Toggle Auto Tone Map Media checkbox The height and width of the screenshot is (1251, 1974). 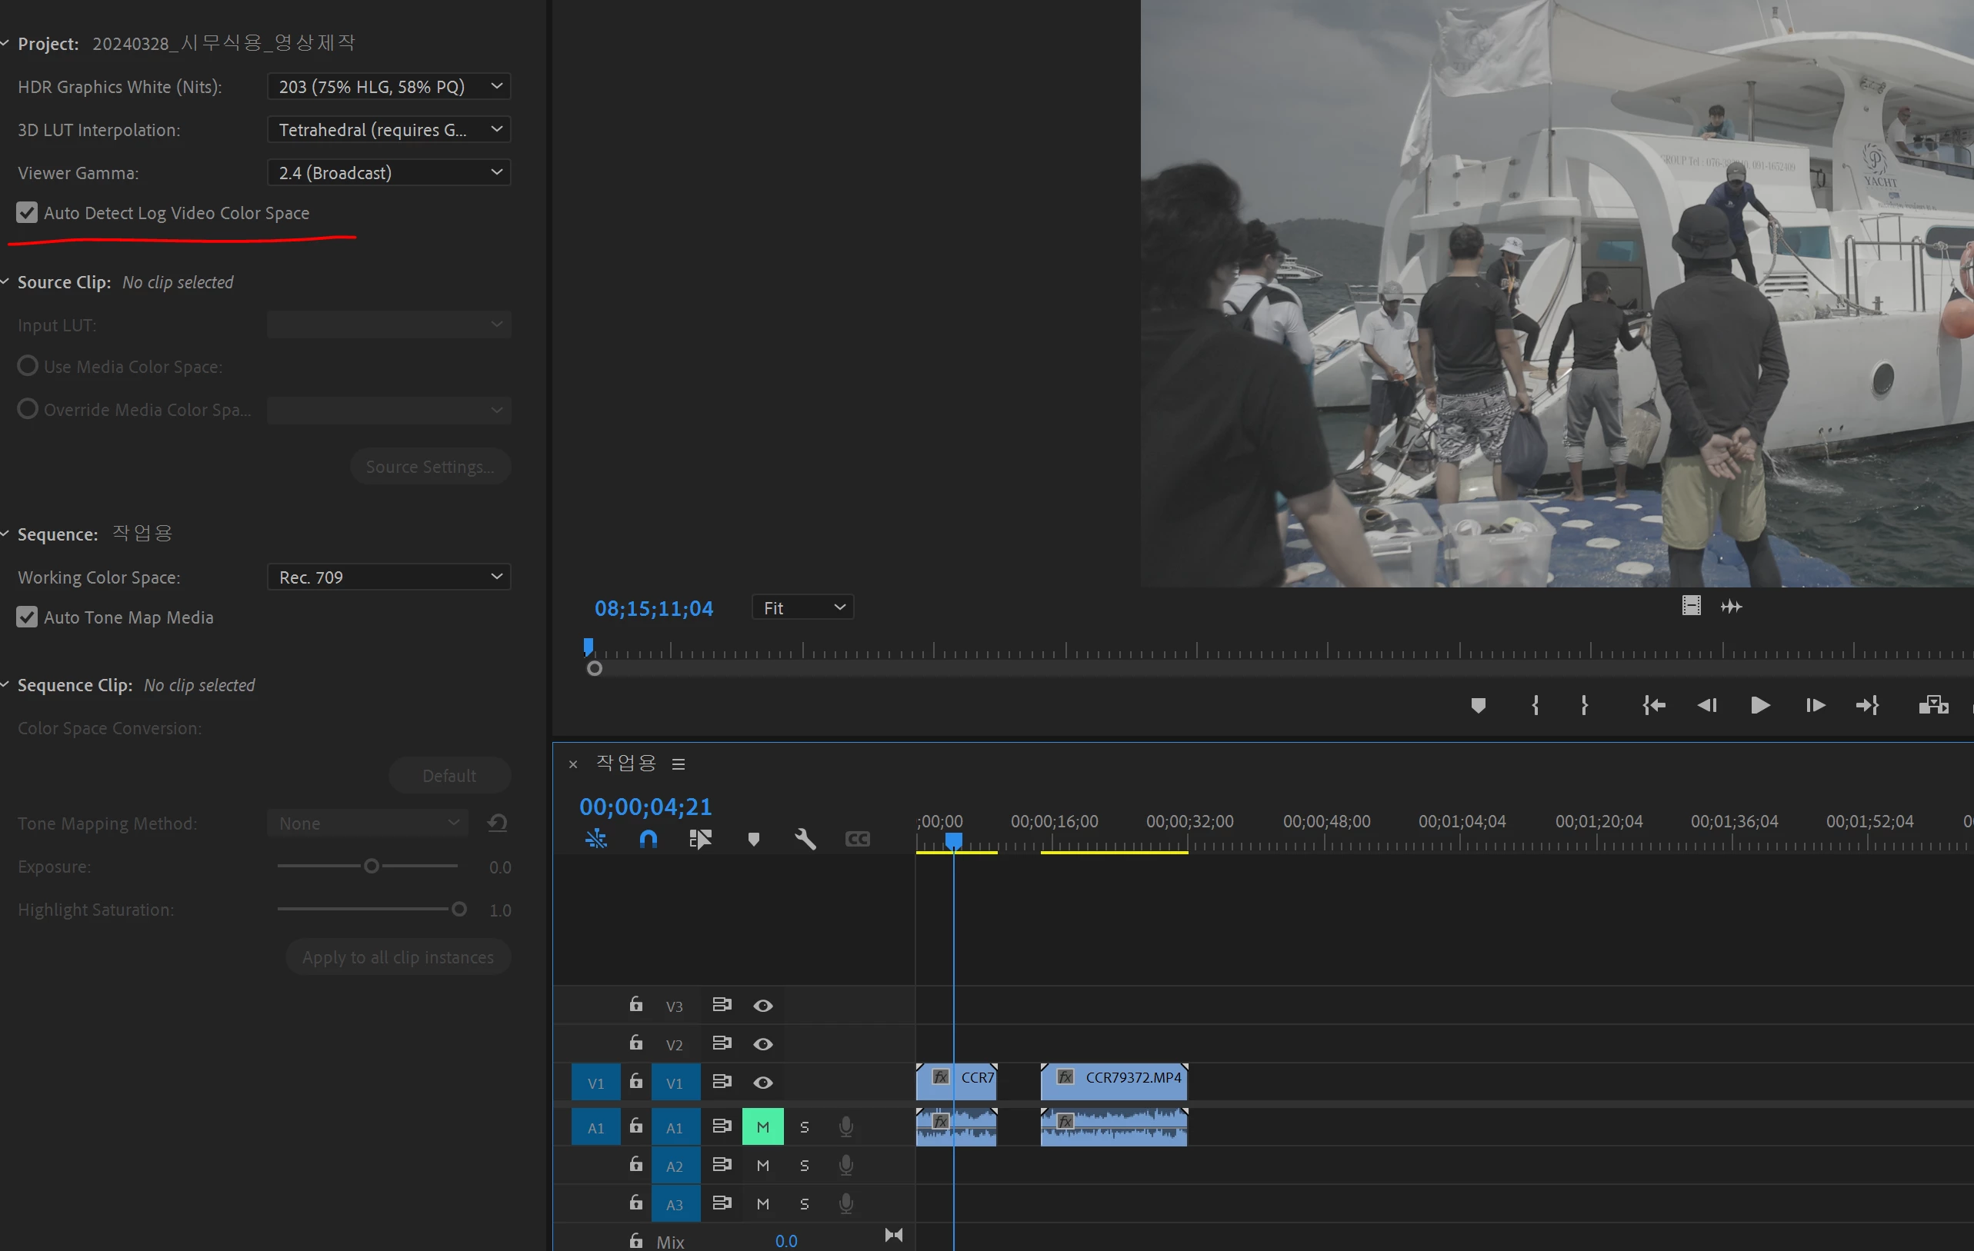(x=27, y=617)
